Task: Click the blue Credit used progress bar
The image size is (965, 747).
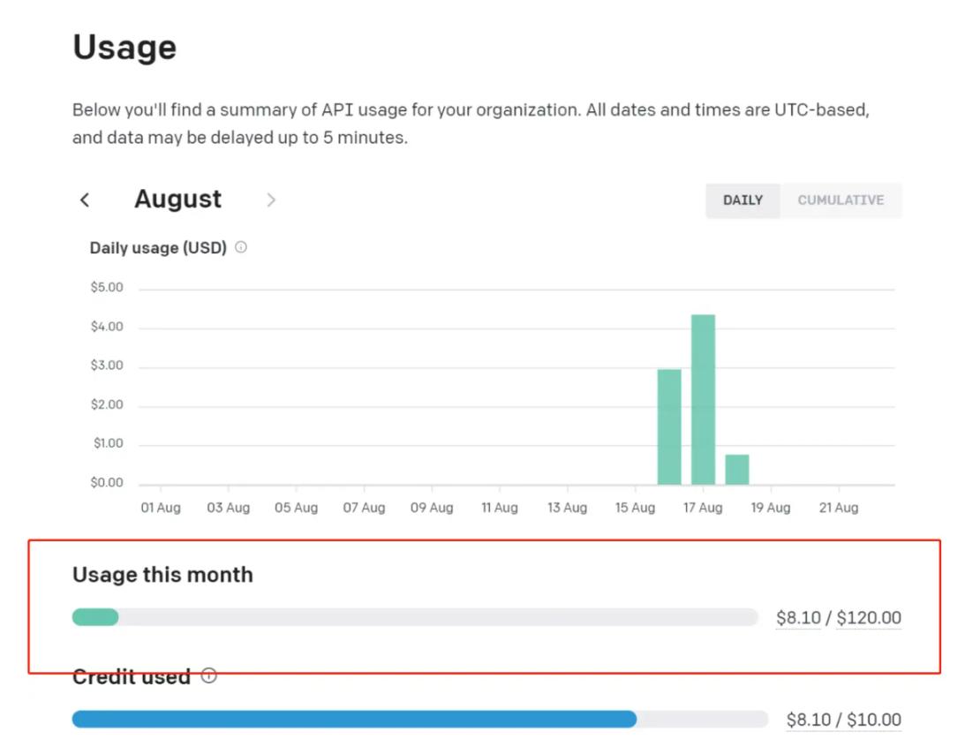Action: [x=353, y=719]
